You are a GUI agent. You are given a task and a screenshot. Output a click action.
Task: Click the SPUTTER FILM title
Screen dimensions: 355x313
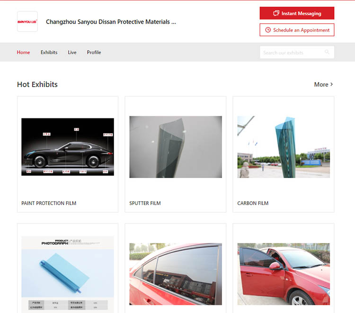tap(145, 203)
